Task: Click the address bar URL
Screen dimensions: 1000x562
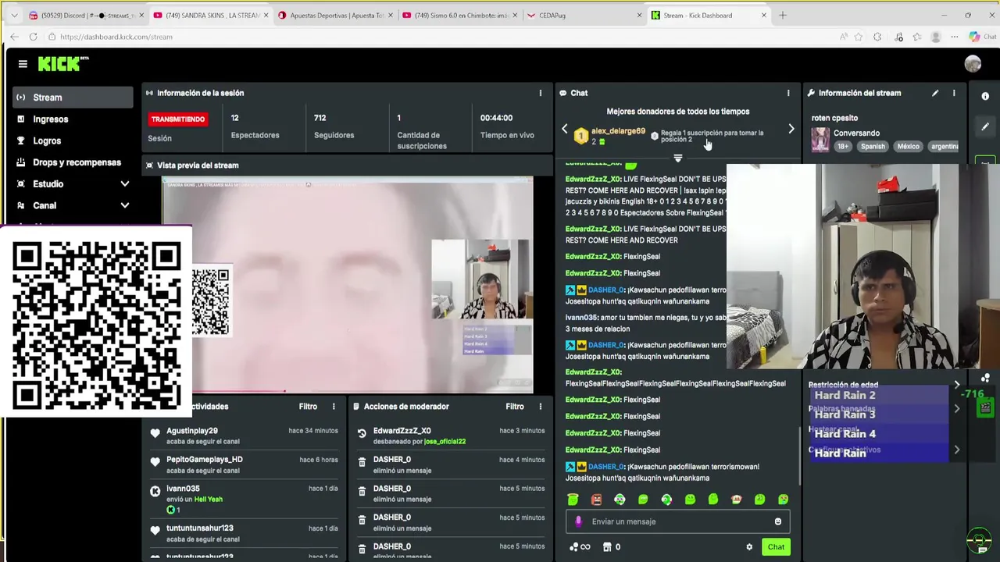Action: (116, 37)
